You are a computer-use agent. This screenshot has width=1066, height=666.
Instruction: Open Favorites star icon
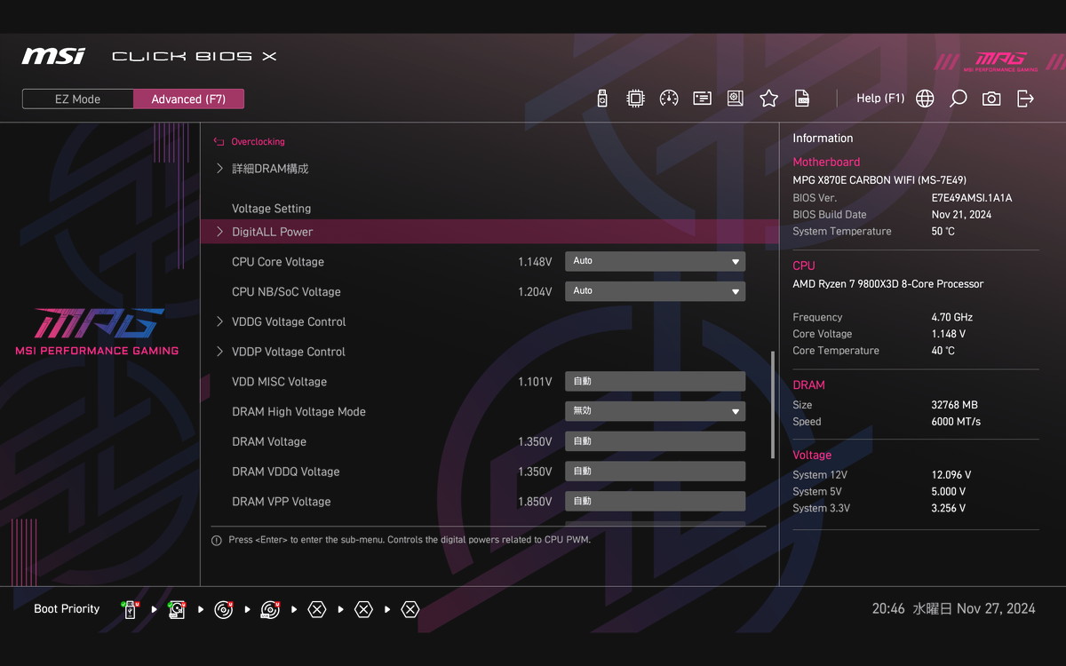point(769,99)
